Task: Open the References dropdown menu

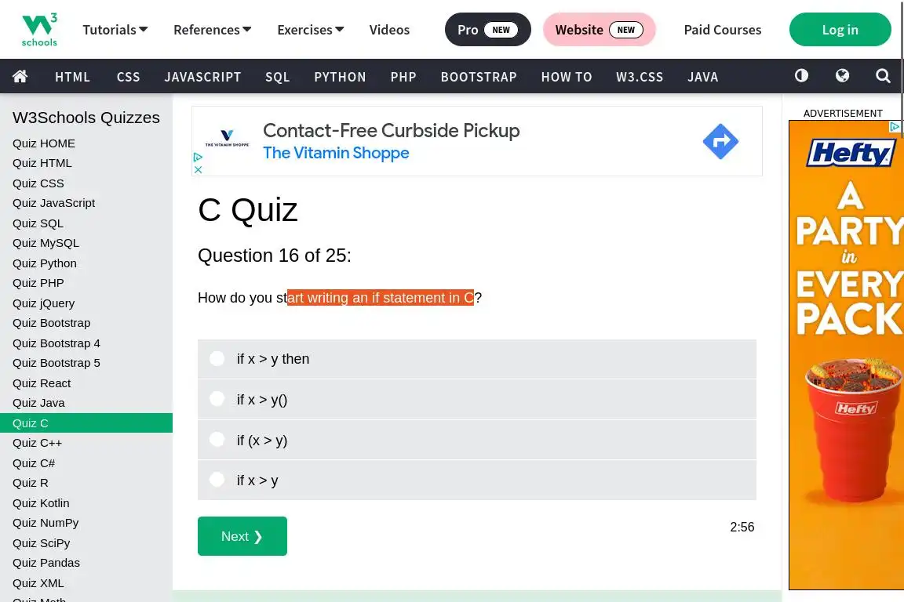Action: tap(212, 30)
